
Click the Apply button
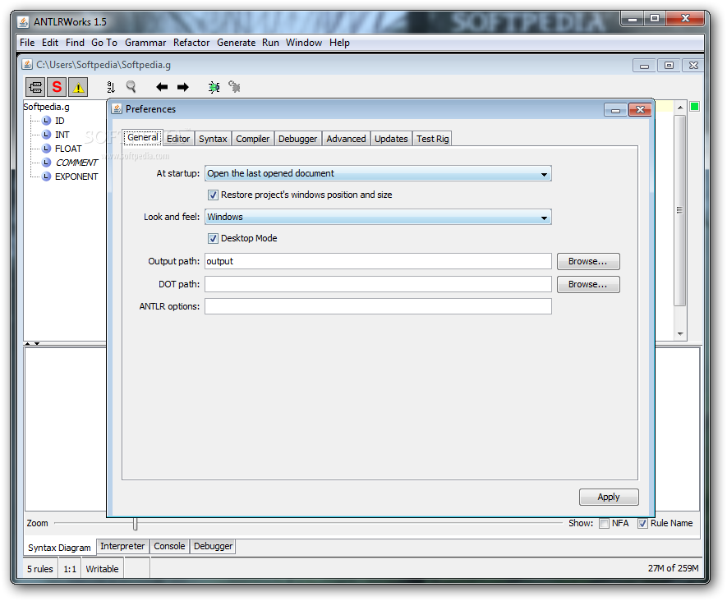tap(609, 498)
